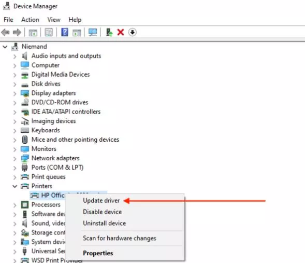This screenshot has width=305, height=263.
Task: Select the Imaging devices label
Action: (x=53, y=121)
